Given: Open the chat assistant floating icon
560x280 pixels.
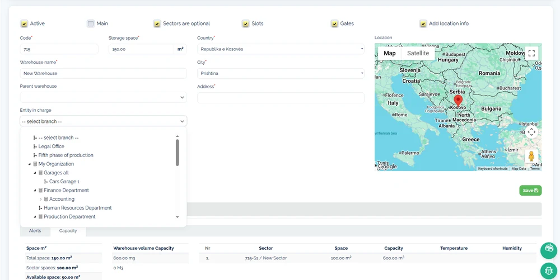Looking at the screenshot, I should click(x=549, y=250).
